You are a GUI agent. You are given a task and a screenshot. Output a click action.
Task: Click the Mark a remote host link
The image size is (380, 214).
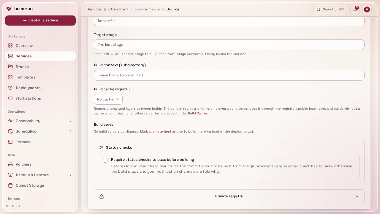tap(156, 131)
